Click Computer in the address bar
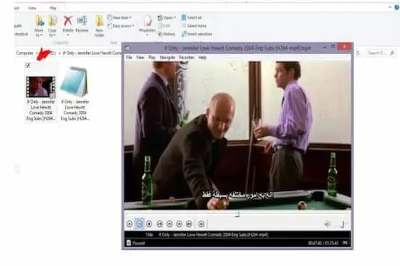 25,53
